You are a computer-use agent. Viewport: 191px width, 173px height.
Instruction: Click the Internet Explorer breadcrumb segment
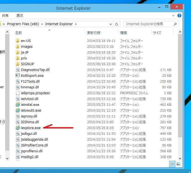click(59, 24)
